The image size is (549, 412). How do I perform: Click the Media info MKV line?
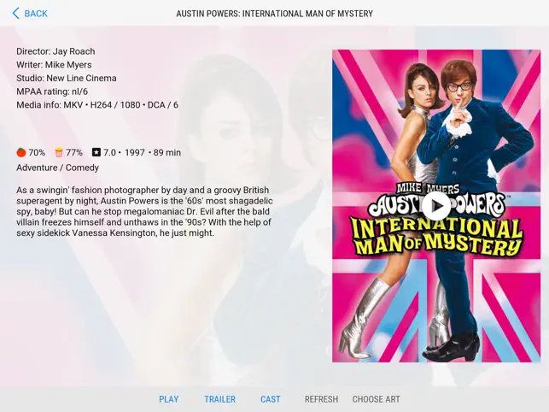click(97, 105)
